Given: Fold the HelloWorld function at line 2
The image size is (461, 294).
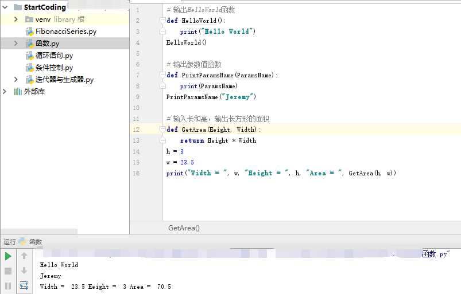Looking at the screenshot, I should click(162, 20).
